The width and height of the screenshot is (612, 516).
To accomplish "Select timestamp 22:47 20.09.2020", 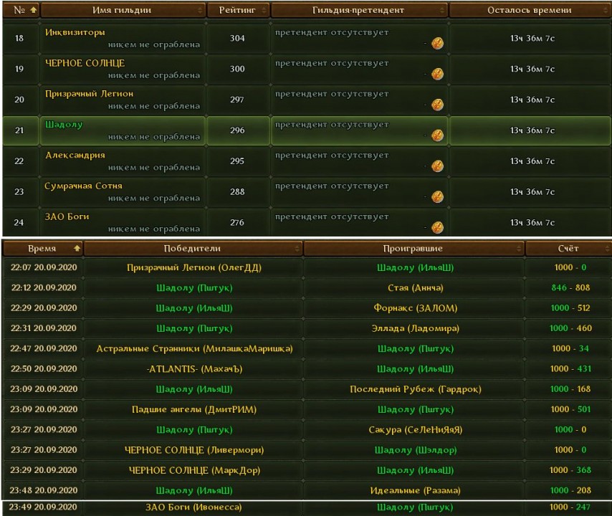I will 44,349.
